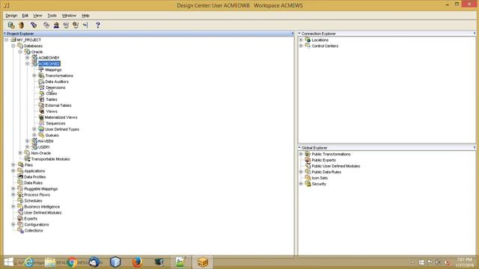Expand the Non-Oracle node
Image resolution: width=479 pixels, height=269 pixels.
20,153
